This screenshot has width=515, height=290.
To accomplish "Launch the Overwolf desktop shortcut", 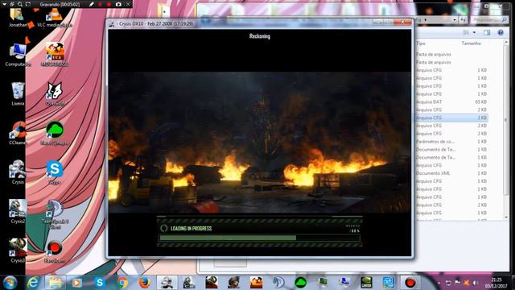I will (55, 93).
